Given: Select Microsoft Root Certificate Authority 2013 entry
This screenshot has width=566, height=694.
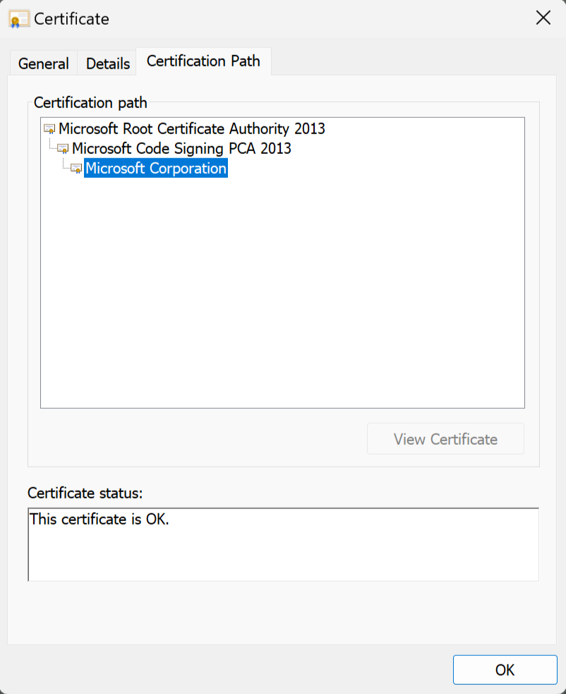Looking at the screenshot, I should coord(191,128).
